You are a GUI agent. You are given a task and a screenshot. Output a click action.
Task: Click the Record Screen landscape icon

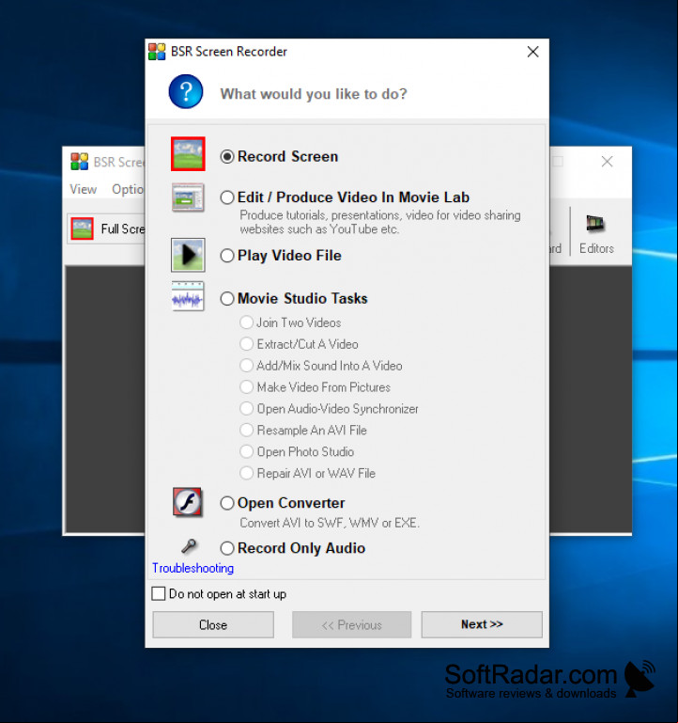pos(188,154)
